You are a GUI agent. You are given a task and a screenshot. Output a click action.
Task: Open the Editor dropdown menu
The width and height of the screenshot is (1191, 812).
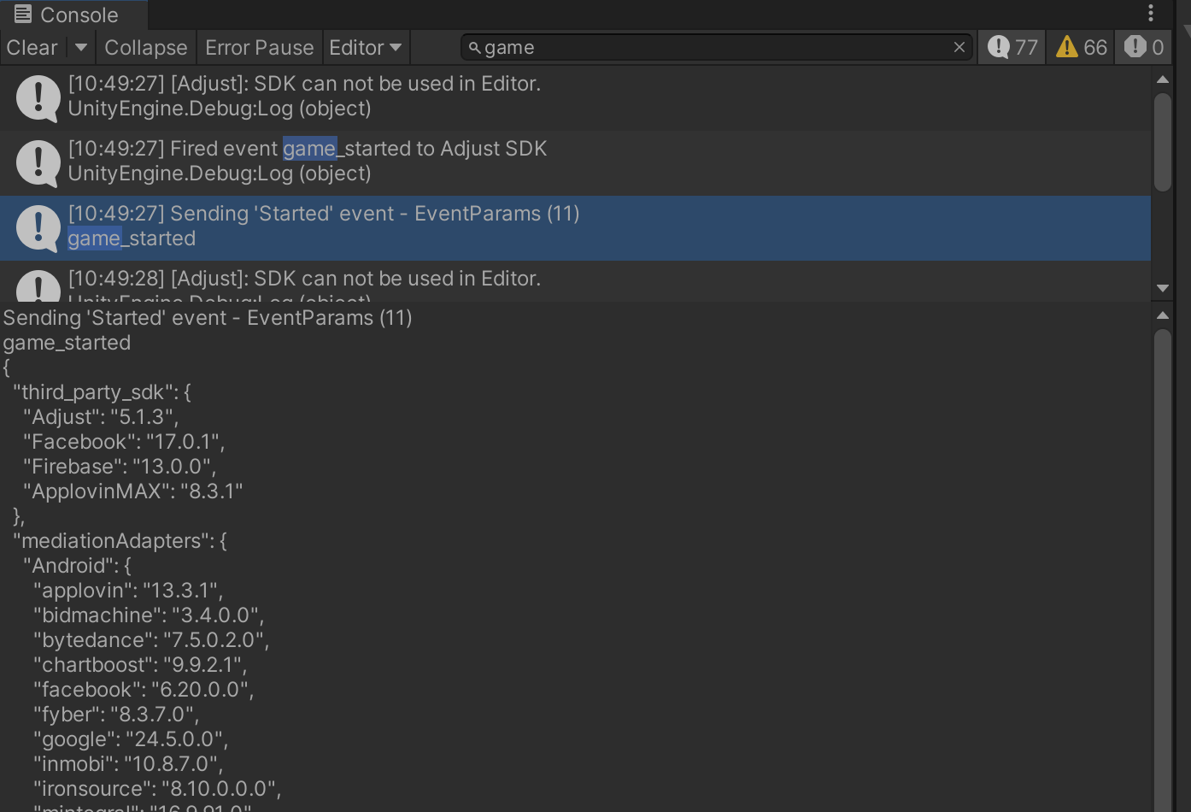[366, 47]
